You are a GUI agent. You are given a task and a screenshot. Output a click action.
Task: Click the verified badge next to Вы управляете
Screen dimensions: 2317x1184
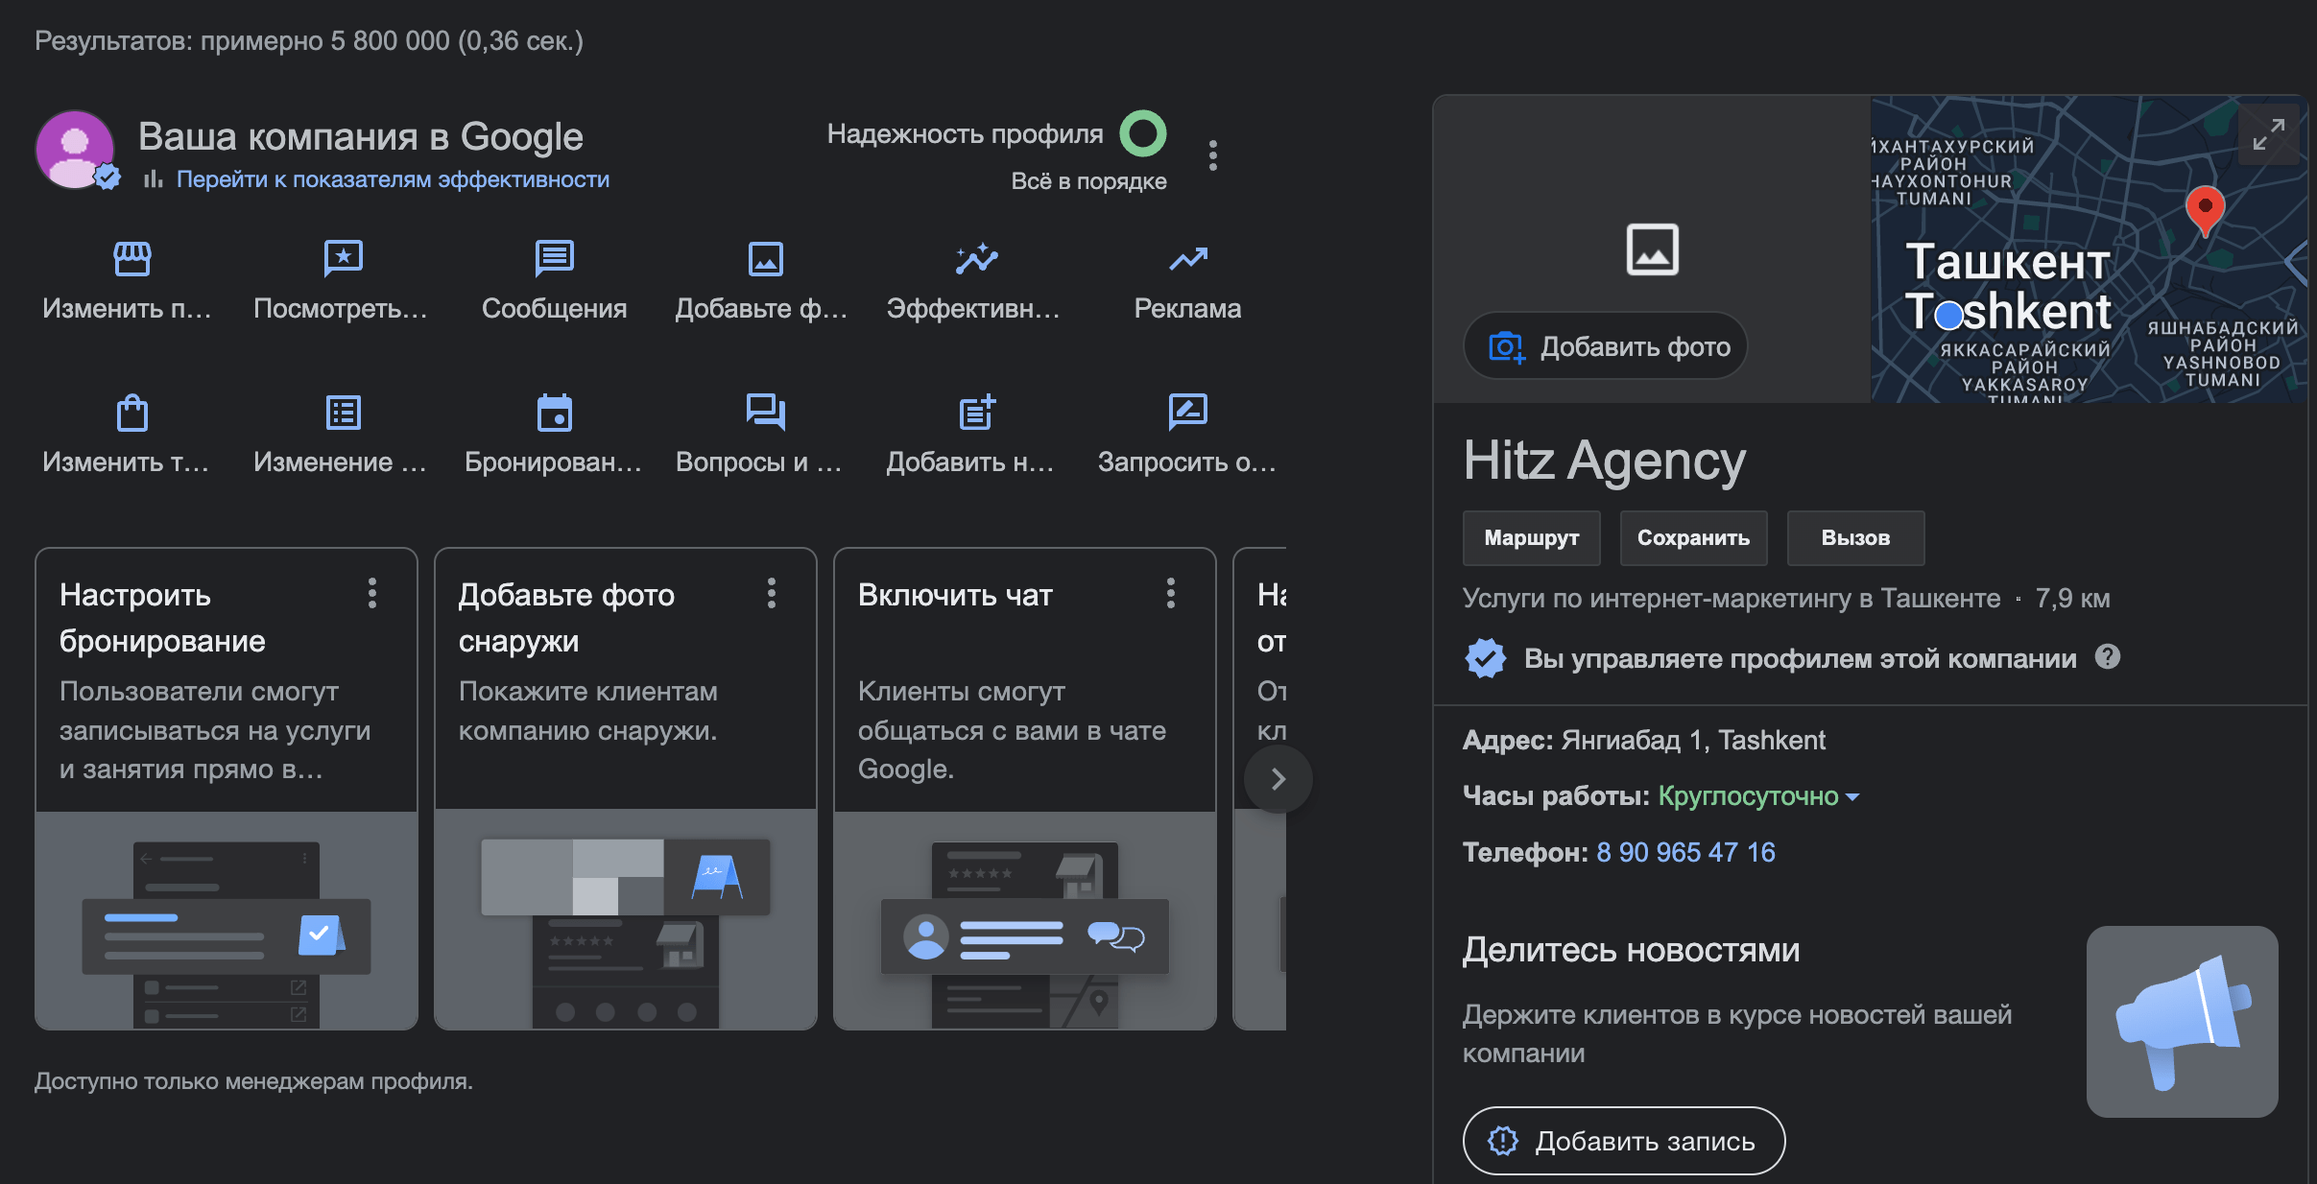(1485, 658)
